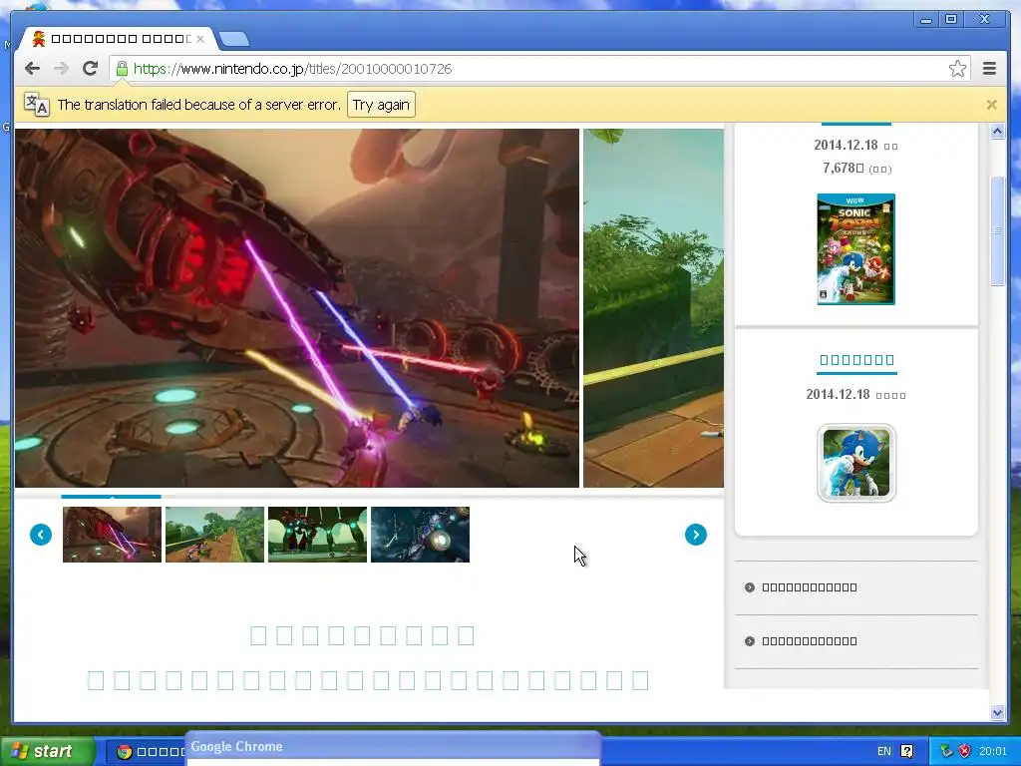Click the scrollbar down arrow
Screen dimensions: 1021x766
[997, 712]
